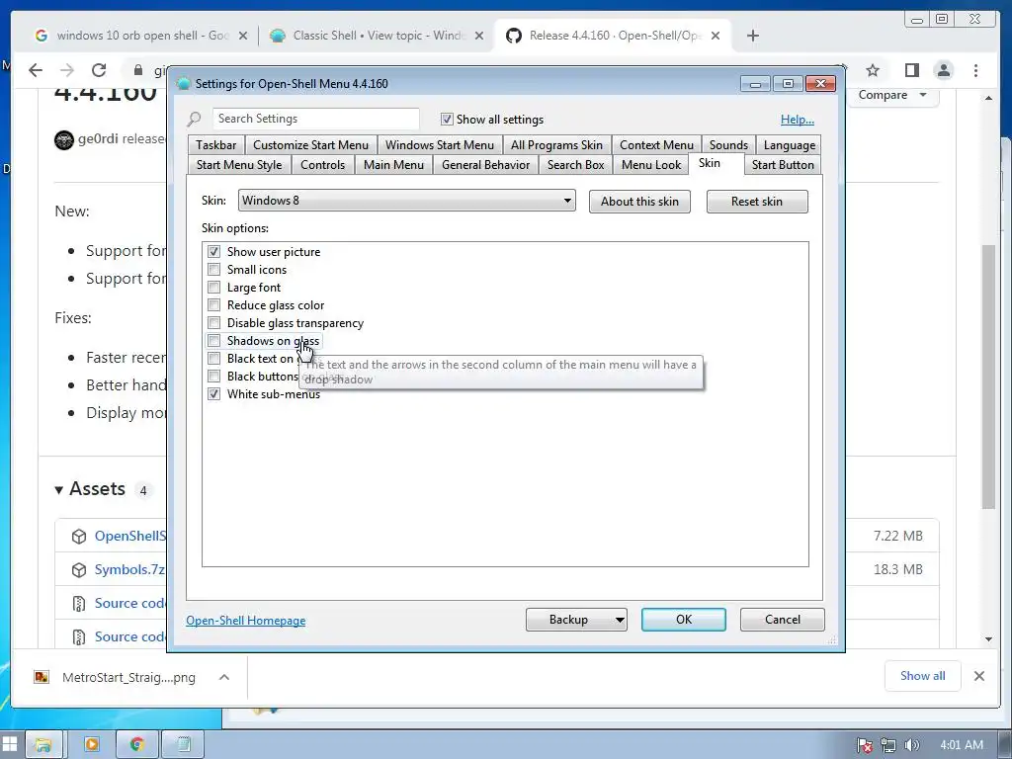Click the Chrome back arrow
The width and height of the screenshot is (1012, 759).
pyautogui.click(x=36, y=70)
